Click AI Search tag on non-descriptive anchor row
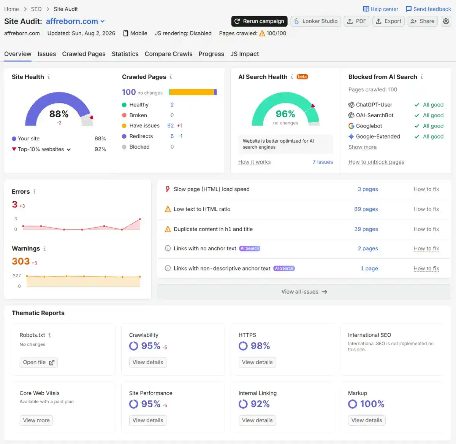The height and width of the screenshot is (444, 456). point(284,268)
